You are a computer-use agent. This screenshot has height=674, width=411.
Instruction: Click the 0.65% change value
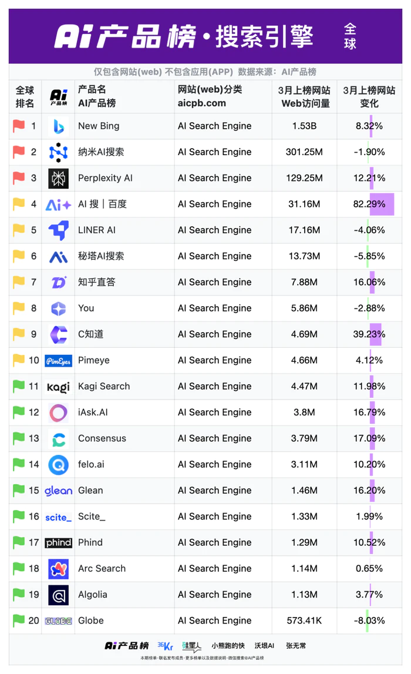point(369,569)
